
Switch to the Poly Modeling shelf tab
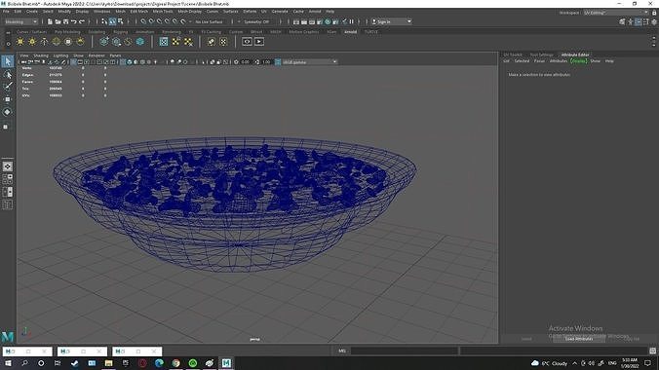pos(67,32)
